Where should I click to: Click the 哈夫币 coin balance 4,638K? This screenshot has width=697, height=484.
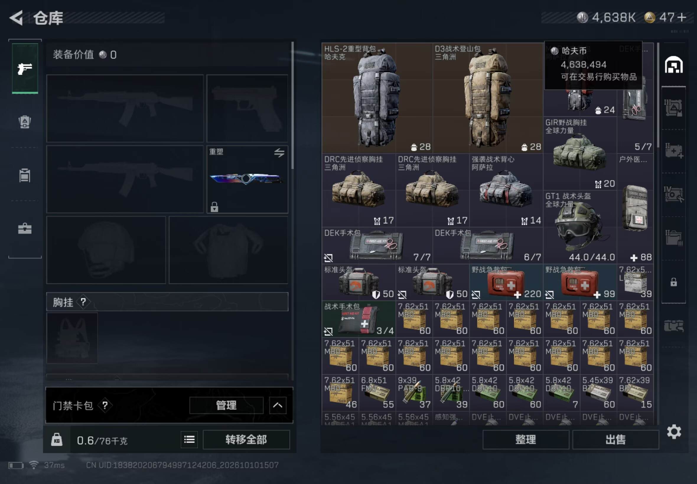click(x=606, y=17)
